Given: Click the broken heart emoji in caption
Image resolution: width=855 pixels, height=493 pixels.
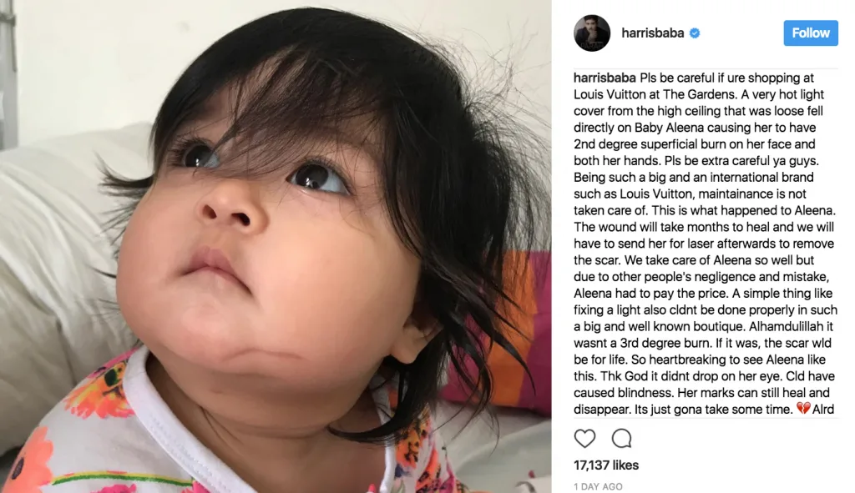Looking at the screenshot, I should point(803,408).
